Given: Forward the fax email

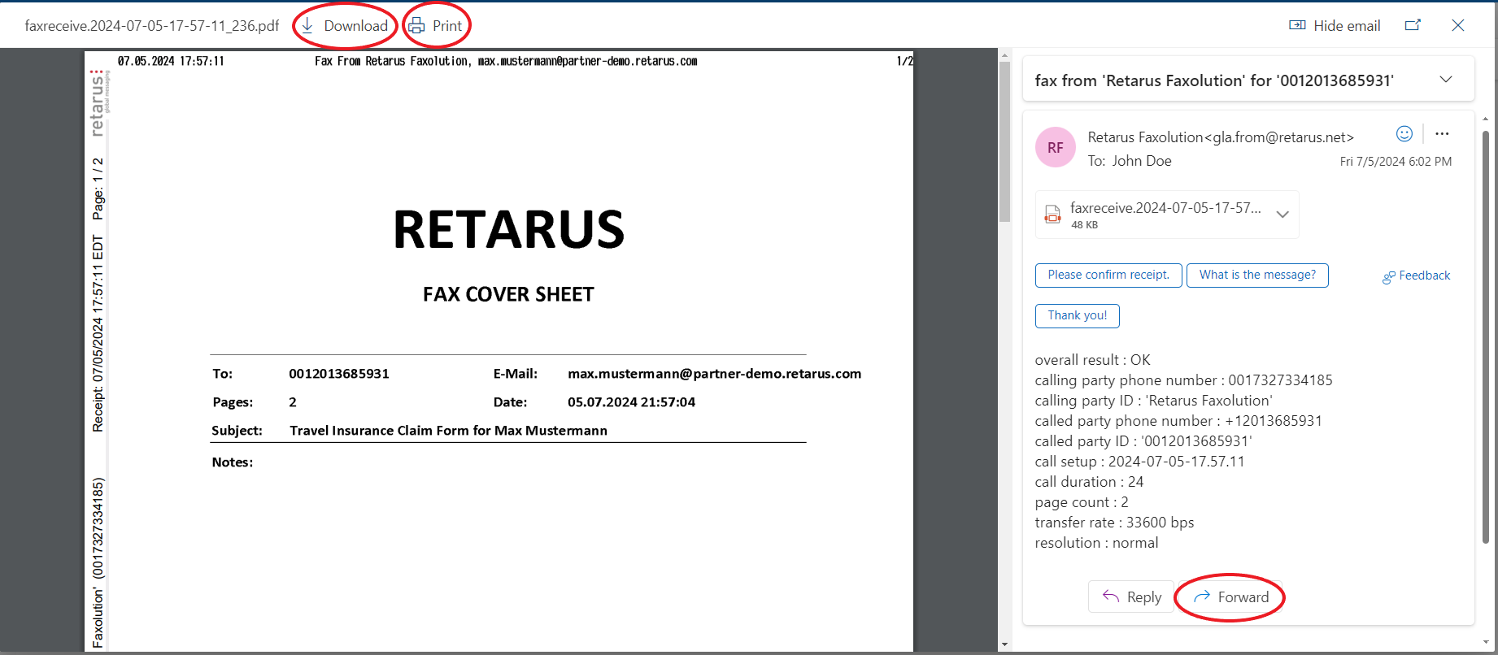Looking at the screenshot, I should pyautogui.click(x=1230, y=597).
